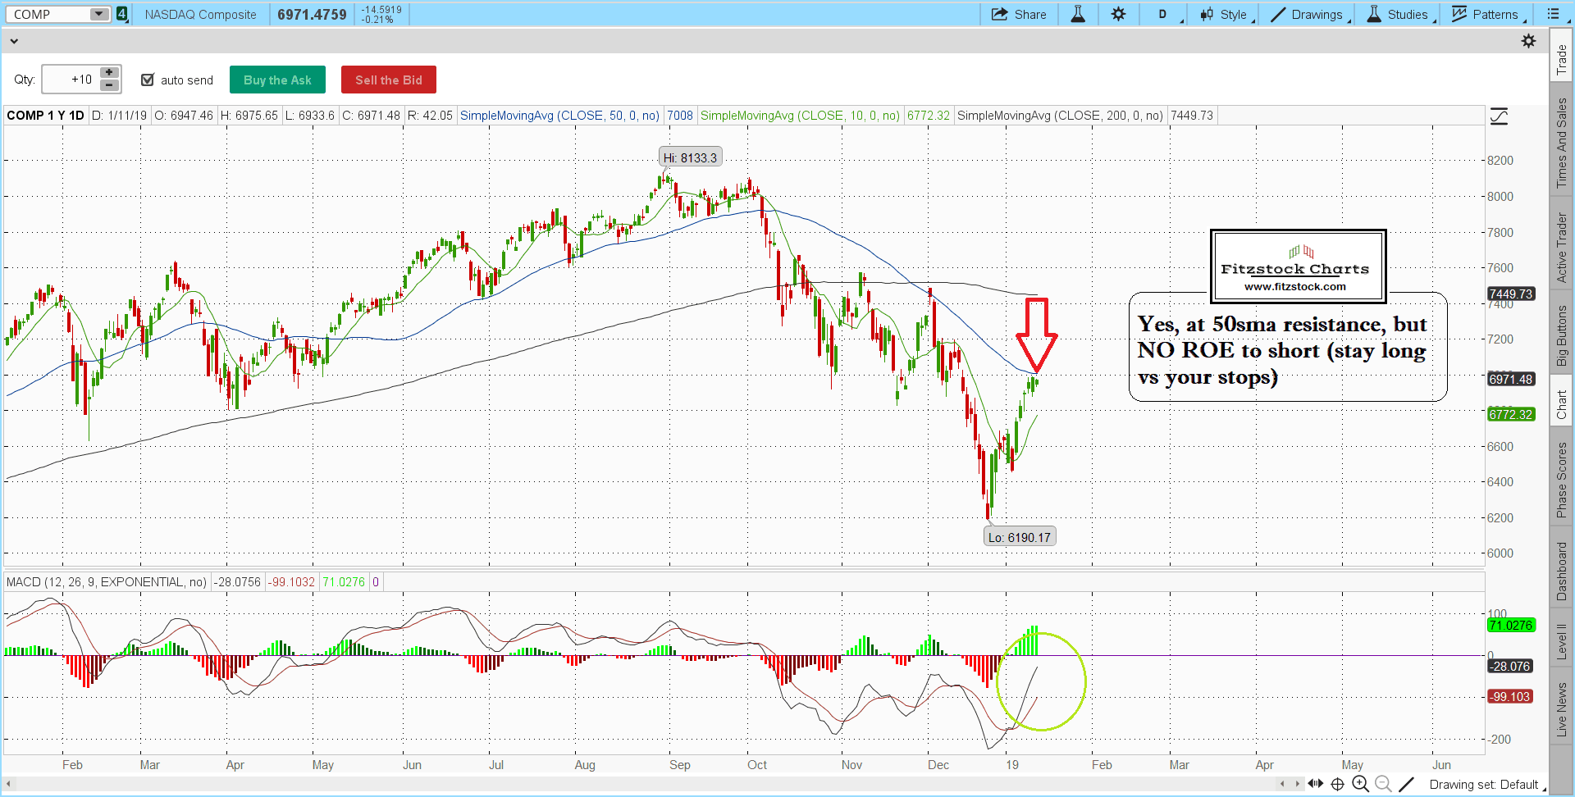This screenshot has height=797, width=1575.
Task: Expand the Style dropdown menu
Action: point(1227,14)
